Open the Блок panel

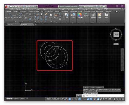[x=73, y=16]
